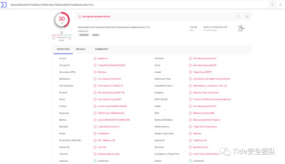Click the green Undetected checkmark for AegisLab
This screenshot has width=285, height=164.
[x=95, y=161]
